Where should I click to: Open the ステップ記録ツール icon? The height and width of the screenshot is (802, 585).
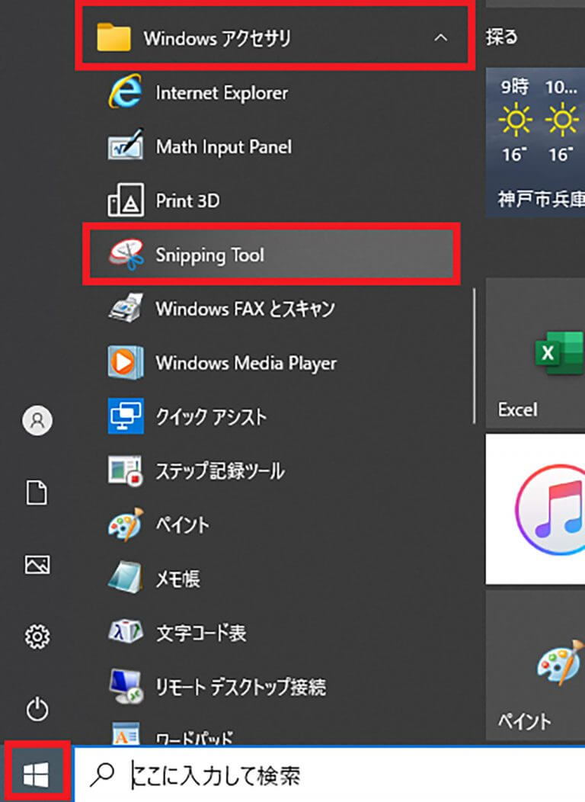(x=126, y=470)
